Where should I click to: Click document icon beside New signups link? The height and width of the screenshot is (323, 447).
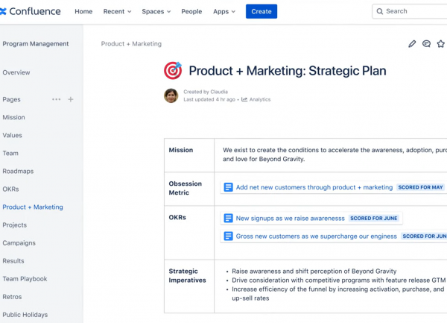point(228,219)
